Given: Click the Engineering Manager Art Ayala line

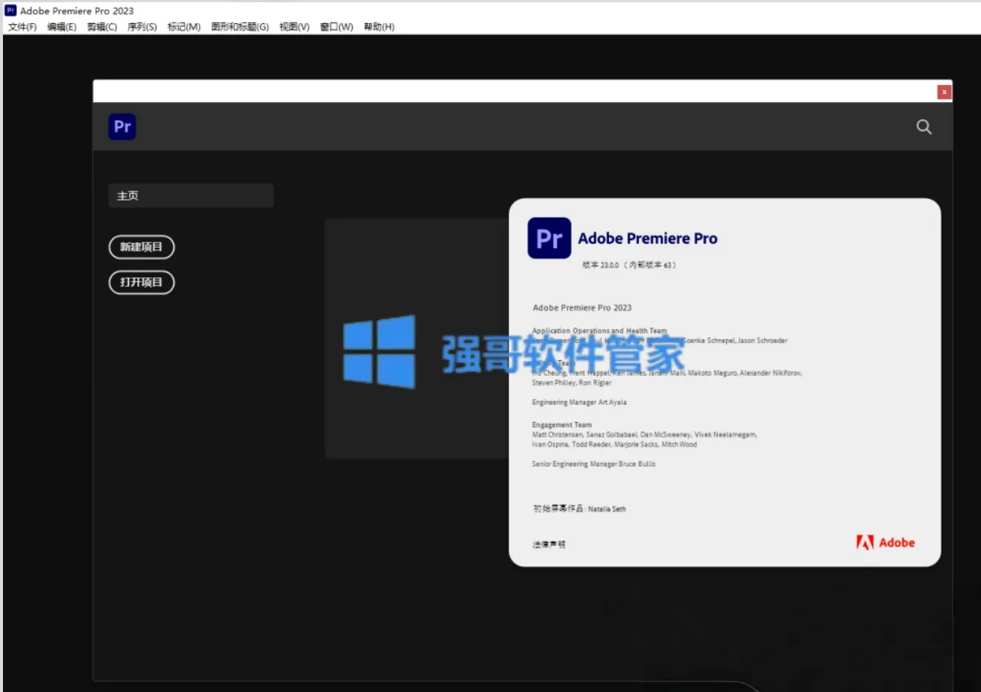Looking at the screenshot, I should [x=579, y=402].
